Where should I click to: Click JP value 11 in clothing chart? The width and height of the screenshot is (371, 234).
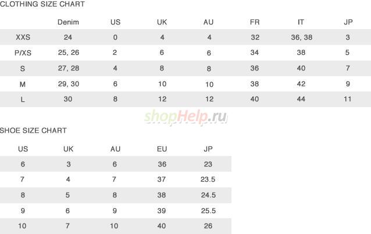pos(347,99)
